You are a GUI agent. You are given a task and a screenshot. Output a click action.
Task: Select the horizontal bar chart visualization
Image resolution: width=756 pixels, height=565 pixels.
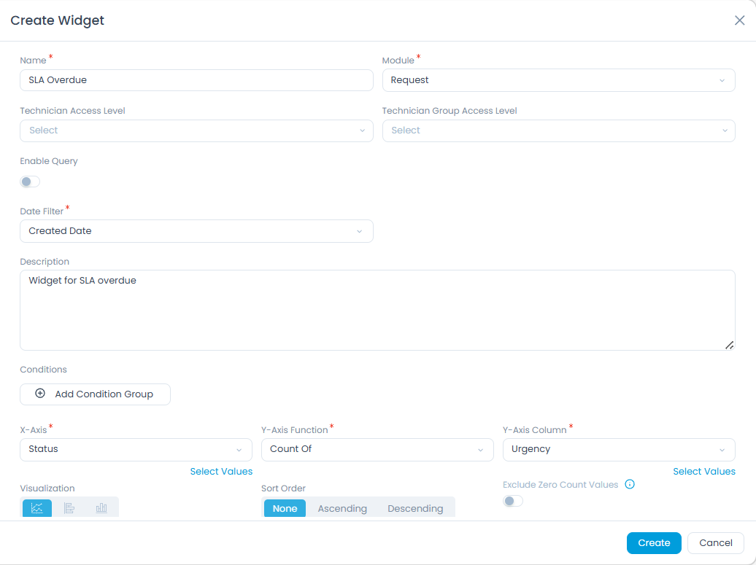(x=69, y=507)
